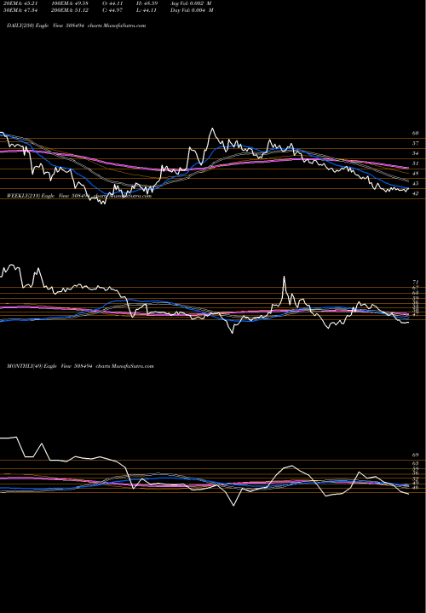Image resolution: width=426 pixels, height=613 pixels.
Task: Click the 69 price label on monthly chart
Action: 416,455
